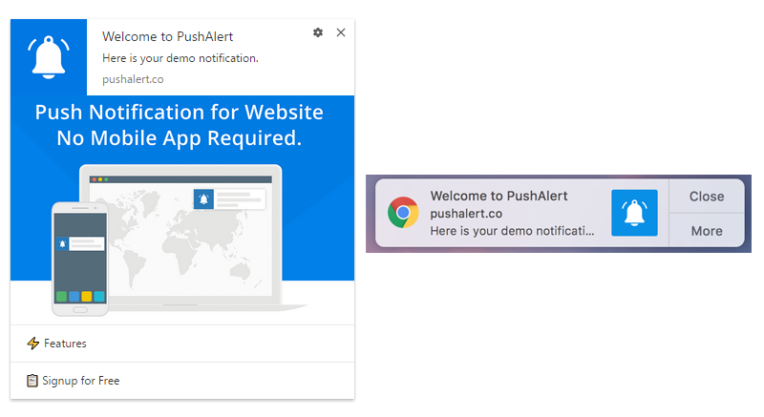This screenshot has height=417, width=764.
Task: Click the Chrome icon in macOS notification
Action: click(403, 213)
